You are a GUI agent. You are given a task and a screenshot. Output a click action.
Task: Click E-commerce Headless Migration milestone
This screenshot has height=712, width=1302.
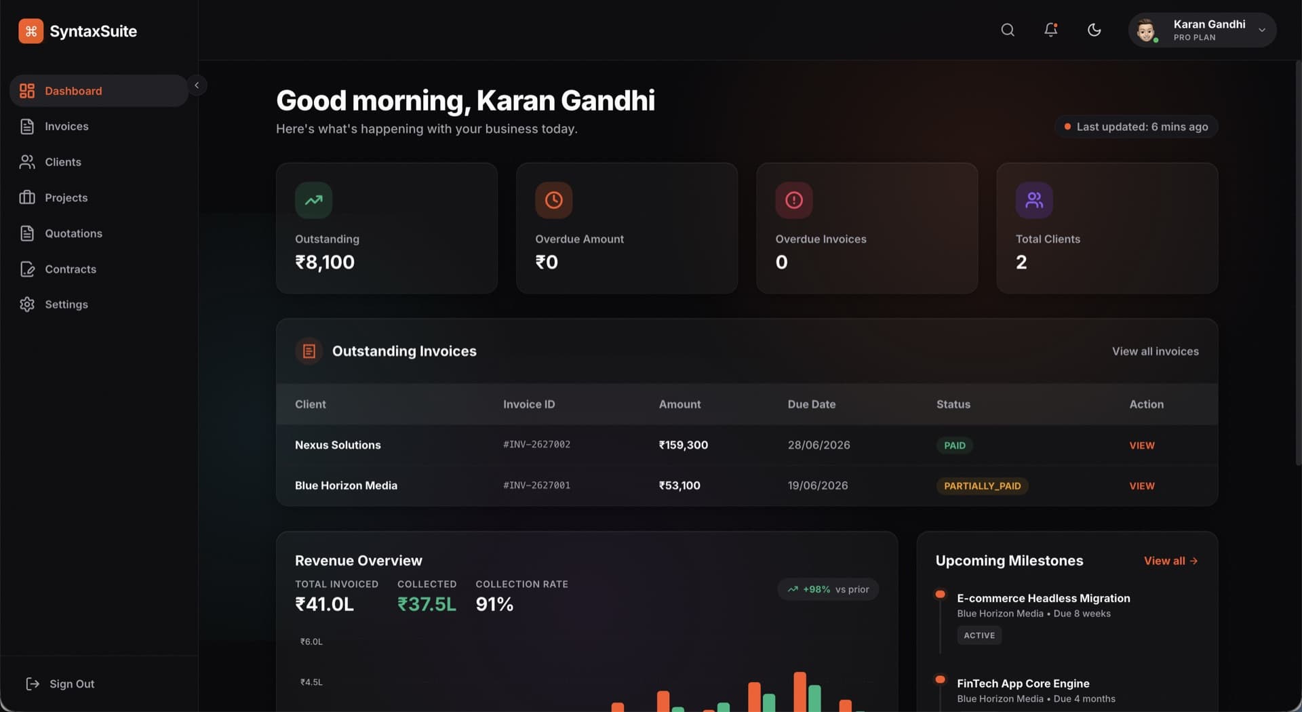click(1043, 598)
